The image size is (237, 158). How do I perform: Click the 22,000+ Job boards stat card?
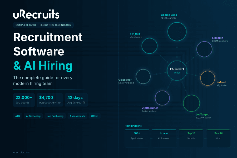(x=24, y=100)
